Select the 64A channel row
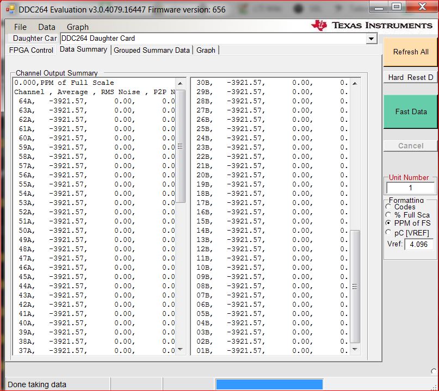 click(94, 101)
